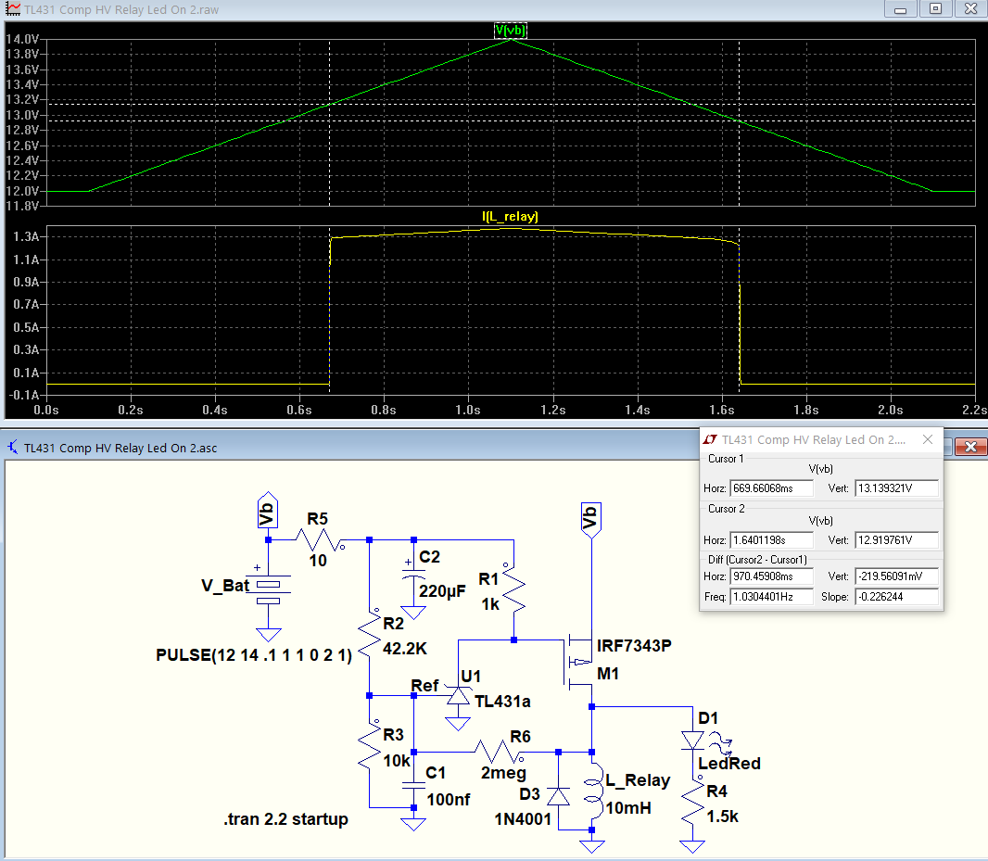The width and height of the screenshot is (988, 861).
Task: Click the Cursor 2 Vert value field
Action: click(x=896, y=540)
